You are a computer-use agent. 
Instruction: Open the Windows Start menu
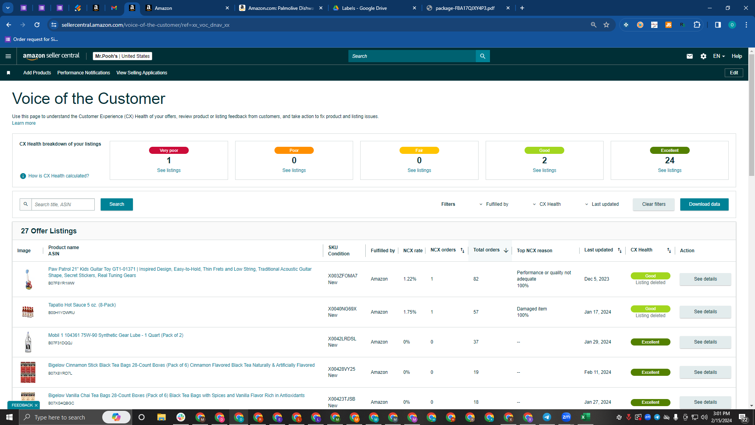point(9,417)
